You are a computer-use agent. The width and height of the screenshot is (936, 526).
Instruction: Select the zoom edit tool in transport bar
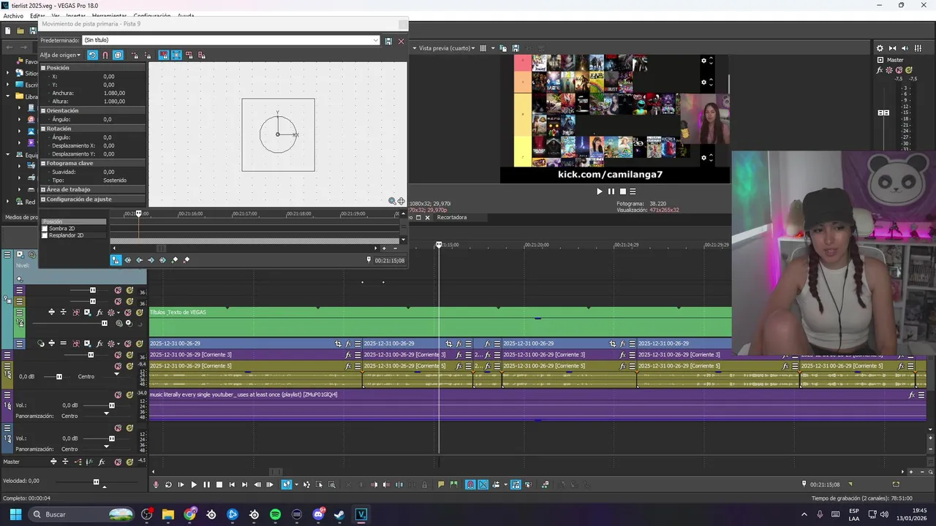(331, 484)
